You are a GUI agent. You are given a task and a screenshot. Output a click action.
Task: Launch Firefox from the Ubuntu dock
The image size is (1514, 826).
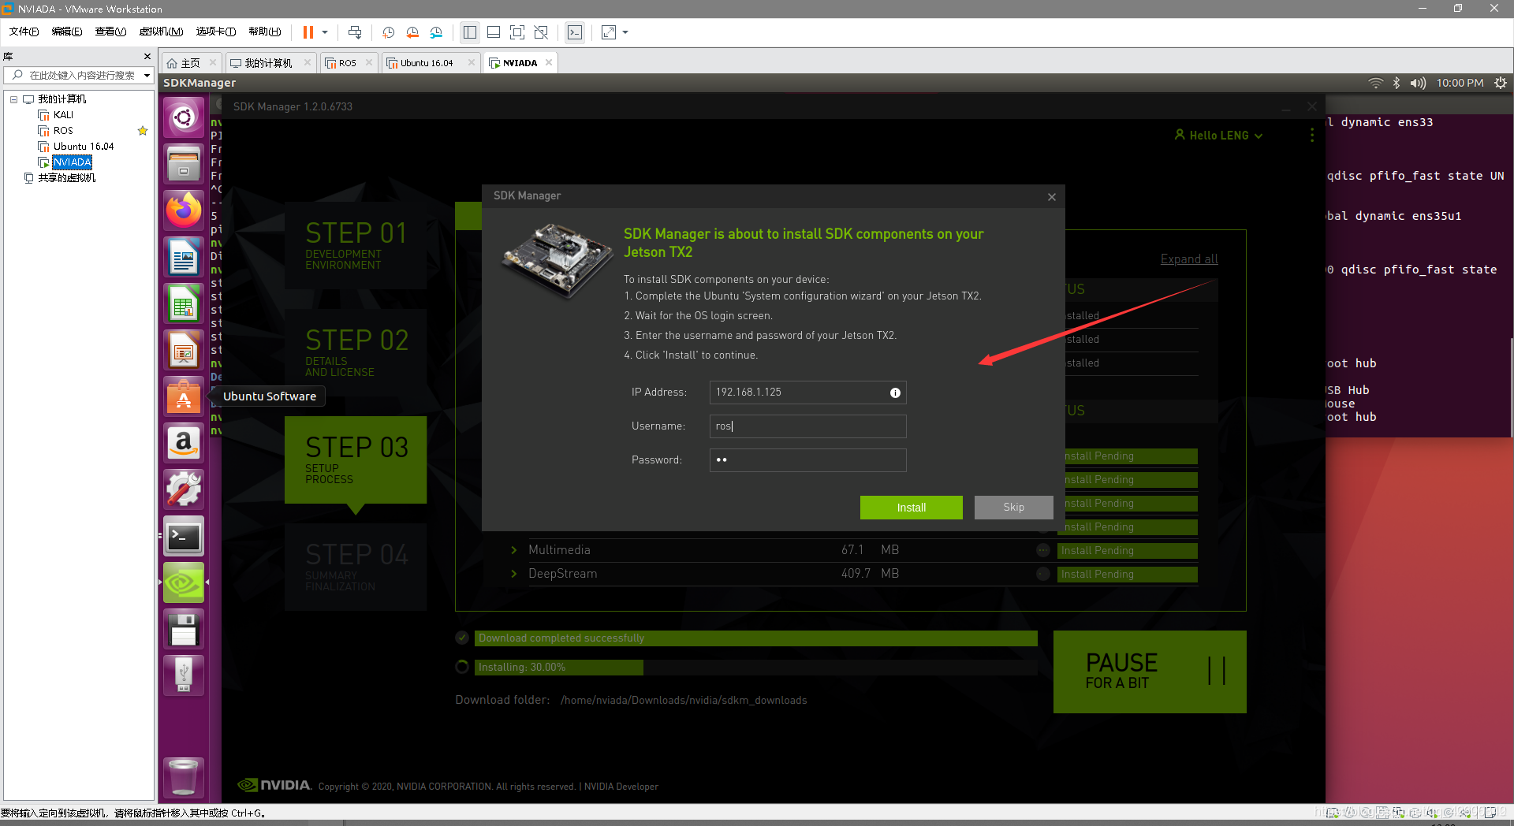click(x=184, y=210)
